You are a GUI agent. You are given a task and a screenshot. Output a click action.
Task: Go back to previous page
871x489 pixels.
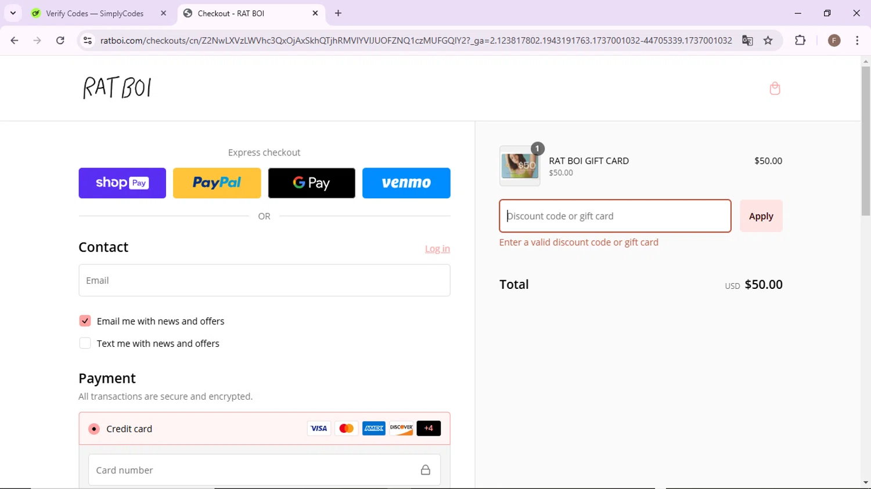(15, 41)
